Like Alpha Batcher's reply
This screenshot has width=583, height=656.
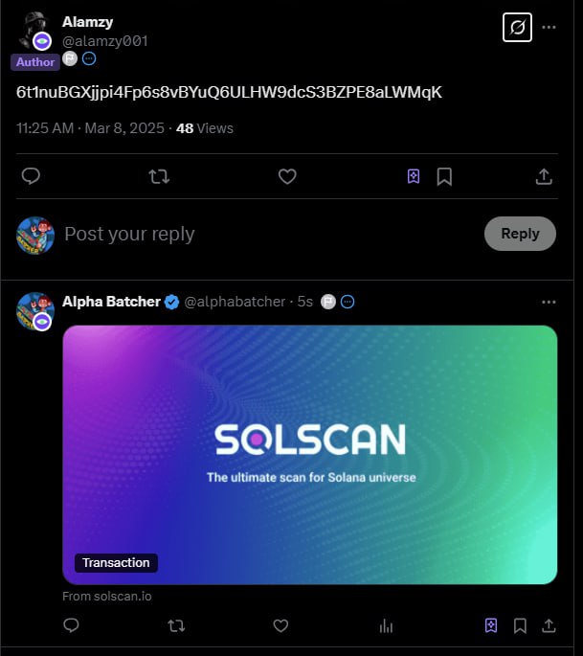280,626
